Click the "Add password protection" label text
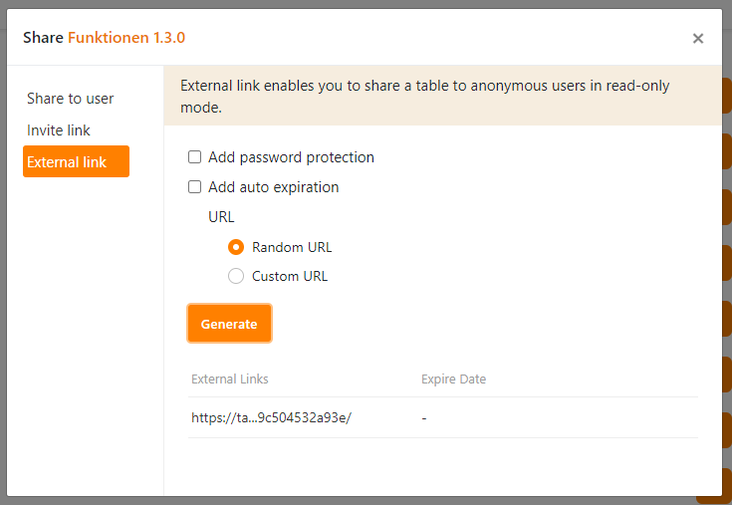This screenshot has width=732, height=505. tap(291, 157)
